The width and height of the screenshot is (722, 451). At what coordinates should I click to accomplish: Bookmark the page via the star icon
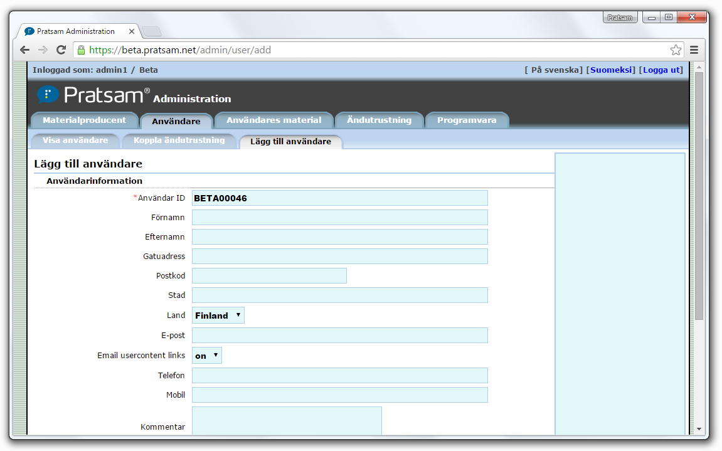pos(676,49)
